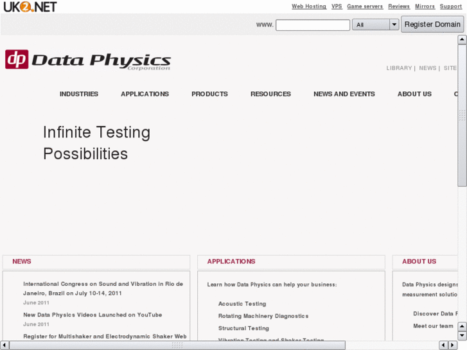
Task: Click the extra up arrow above bottom-right corner
Action: click(x=462, y=326)
